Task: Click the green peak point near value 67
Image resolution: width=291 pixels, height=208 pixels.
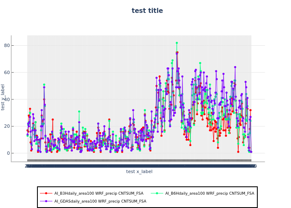Action: click(200, 63)
